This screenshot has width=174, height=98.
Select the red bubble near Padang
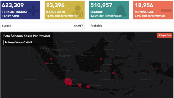tap(46, 64)
